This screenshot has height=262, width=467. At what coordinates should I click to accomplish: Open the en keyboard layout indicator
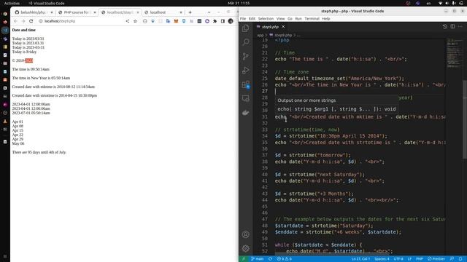428,3
